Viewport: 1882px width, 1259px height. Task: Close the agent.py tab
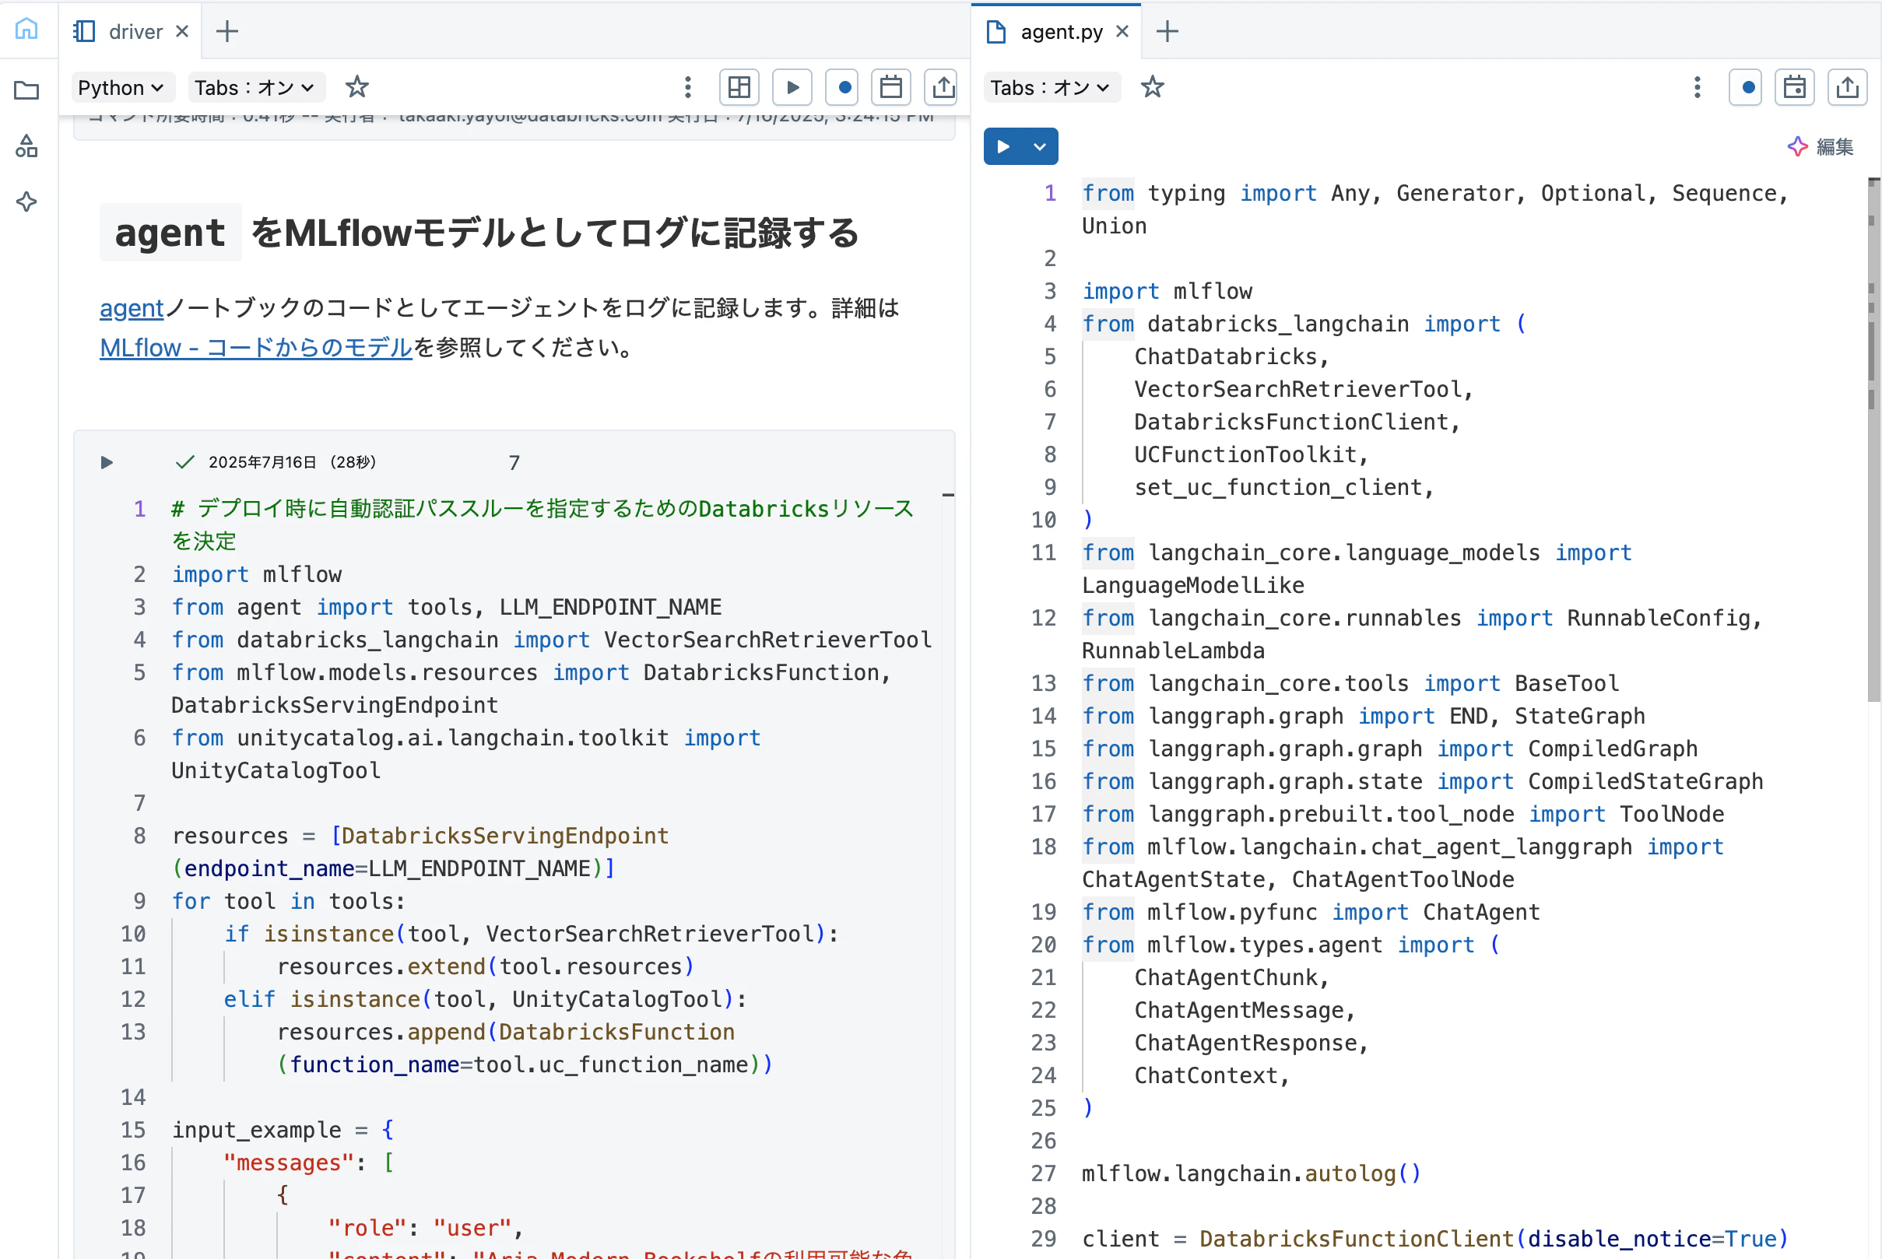[1122, 31]
